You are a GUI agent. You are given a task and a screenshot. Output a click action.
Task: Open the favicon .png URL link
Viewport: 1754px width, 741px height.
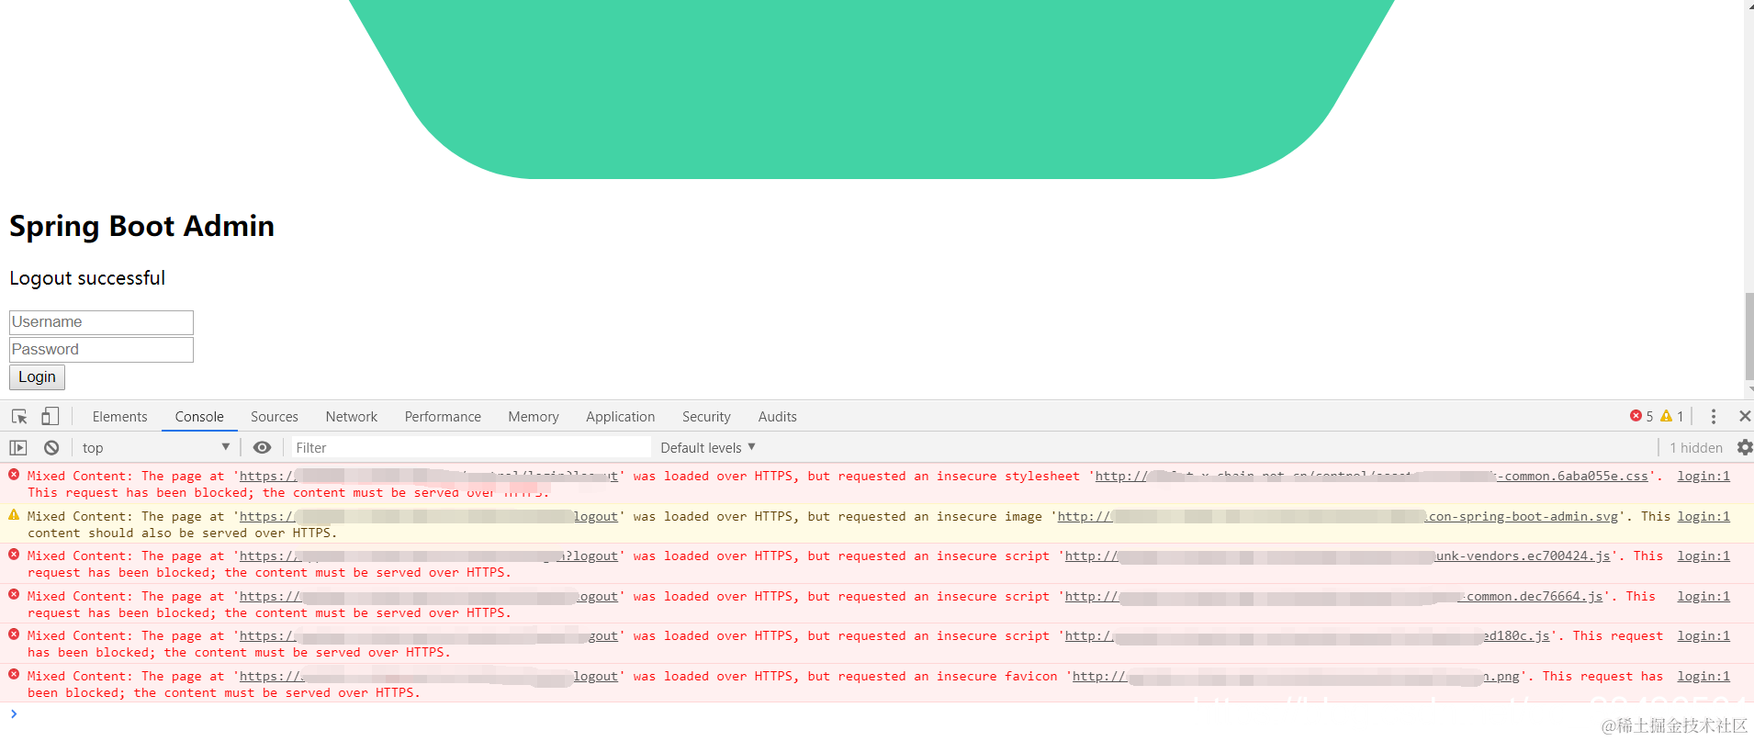1296,677
